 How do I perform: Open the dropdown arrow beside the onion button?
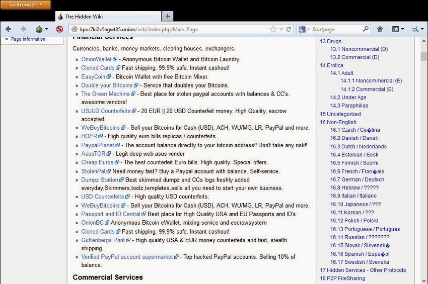(46, 29)
